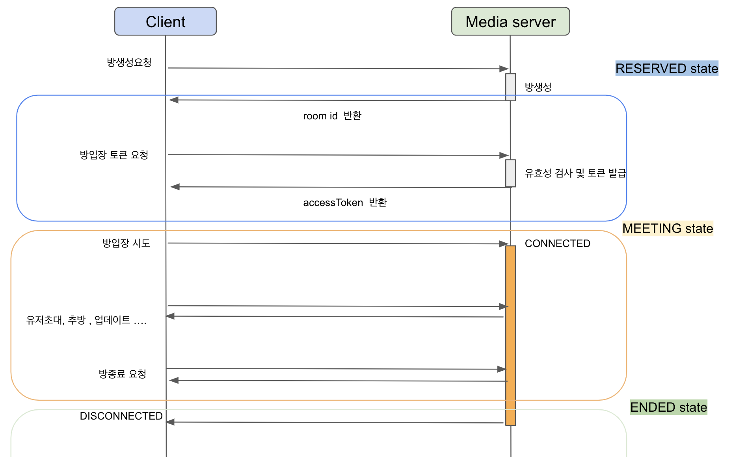This screenshot has height=457, width=733.
Task: Click the 방입장 시도 label
Action: pos(126,243)
